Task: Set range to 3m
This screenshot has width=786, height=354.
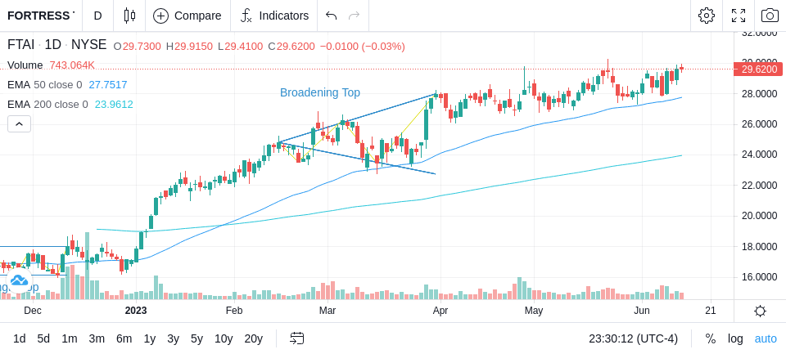Action: point(97,339)
